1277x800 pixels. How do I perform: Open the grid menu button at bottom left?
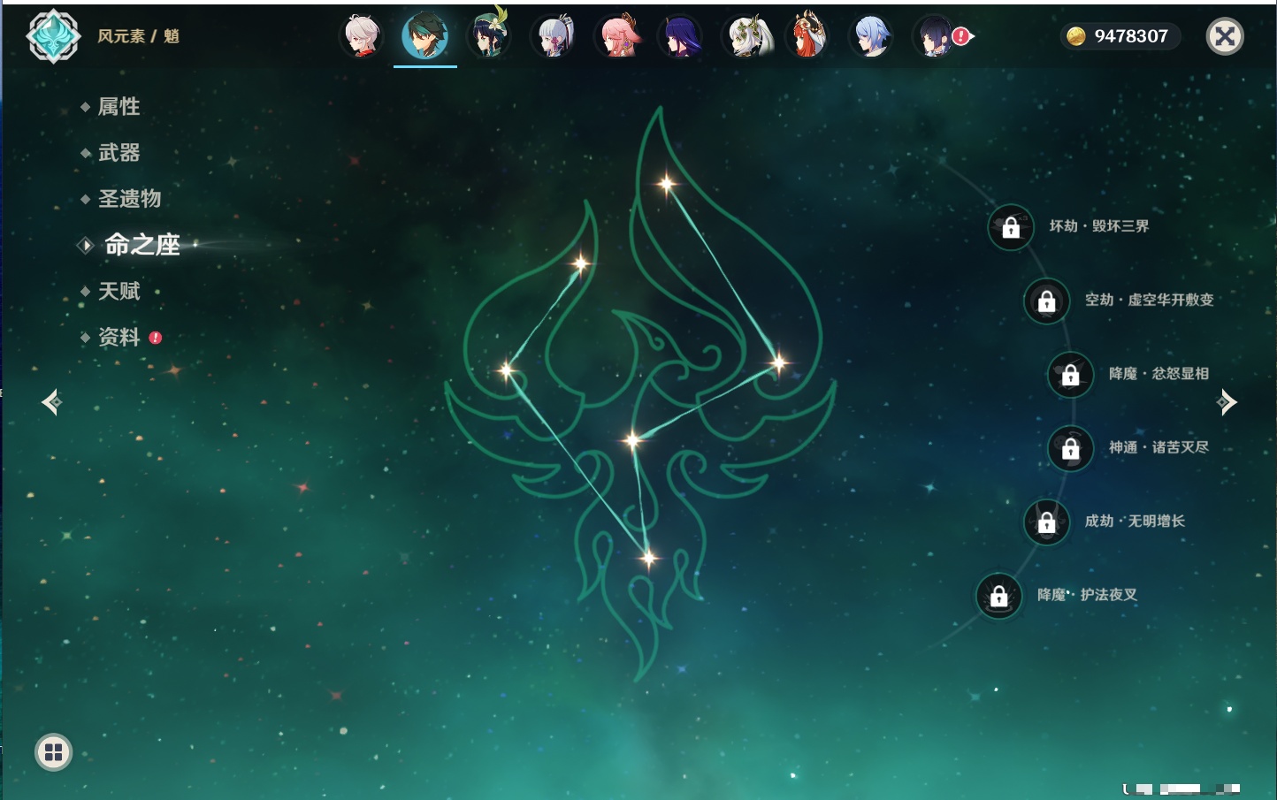tap(53, 752)
